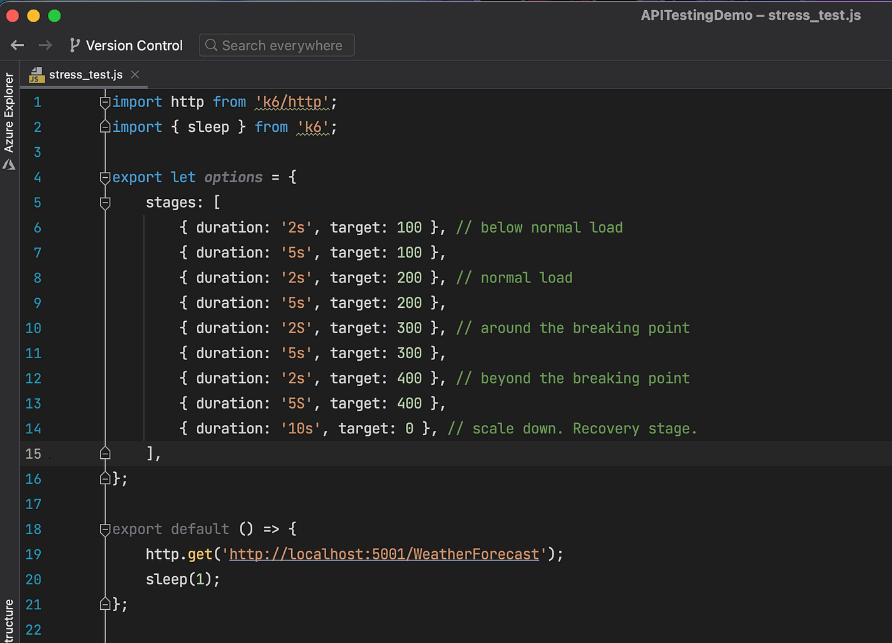
Task: Click the 'normal load' comment on line 8
Action: 514,278
